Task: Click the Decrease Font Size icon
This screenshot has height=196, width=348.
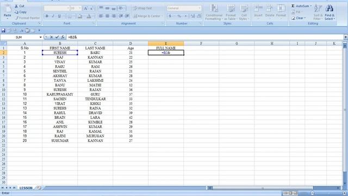Action: 92,9
